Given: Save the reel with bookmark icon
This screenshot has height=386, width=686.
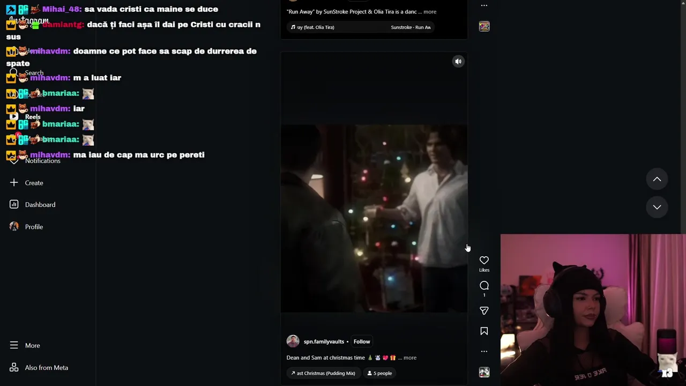Looking at the screenshot, I should tap(484, 331).
